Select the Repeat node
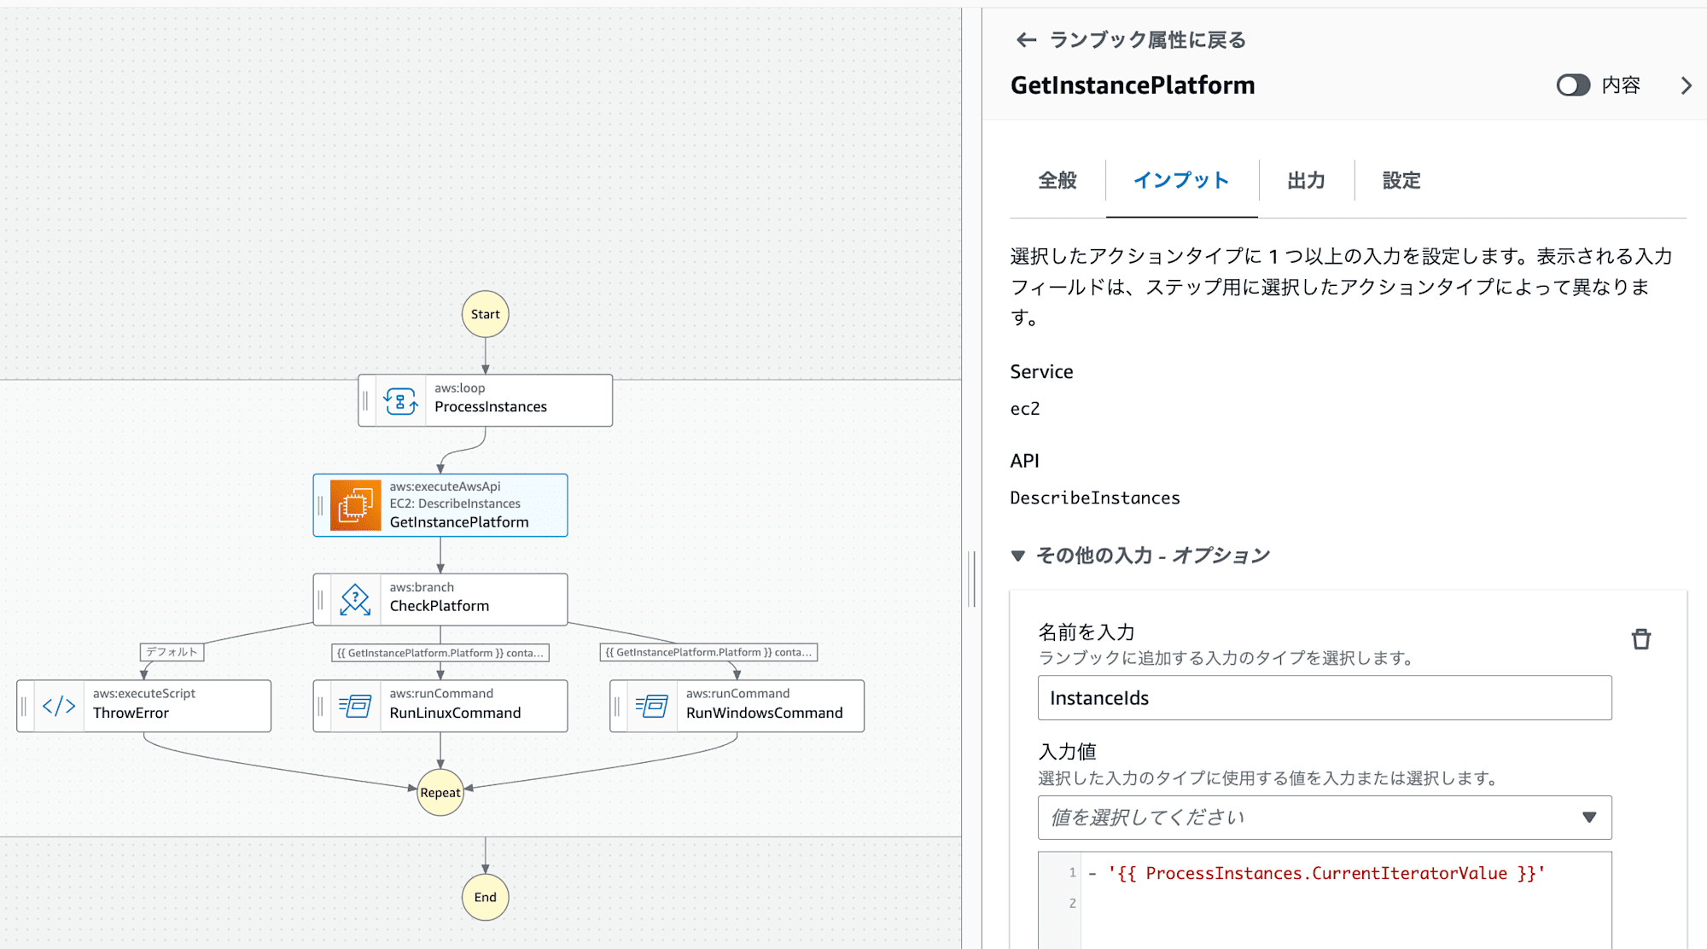Image resolution: width=1707 pixels, height=949 pixels. pos(440,792)
